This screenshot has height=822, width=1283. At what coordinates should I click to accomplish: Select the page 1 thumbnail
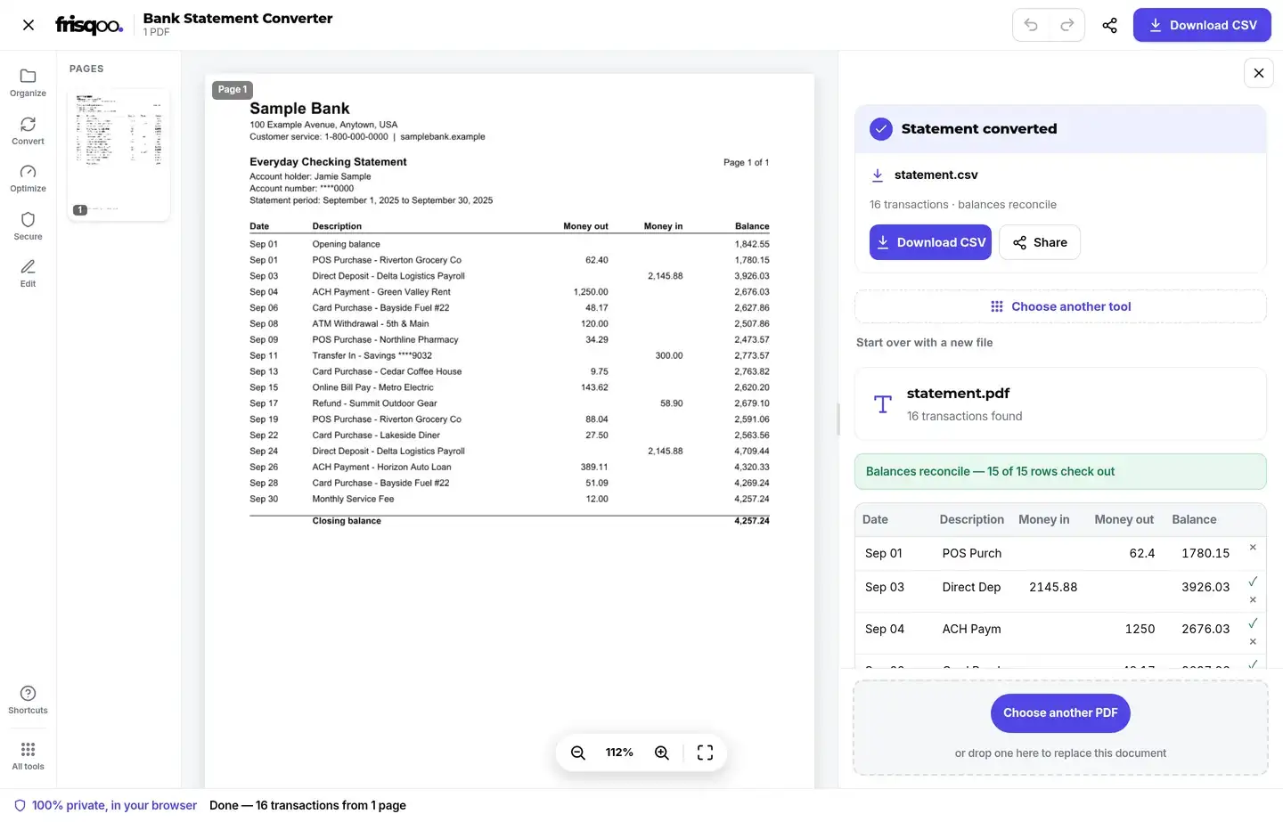[x=118, y=154]
